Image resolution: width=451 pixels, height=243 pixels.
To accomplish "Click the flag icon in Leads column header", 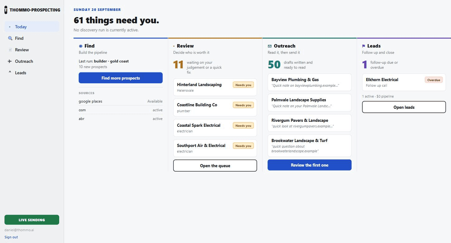I will [363, 46].
